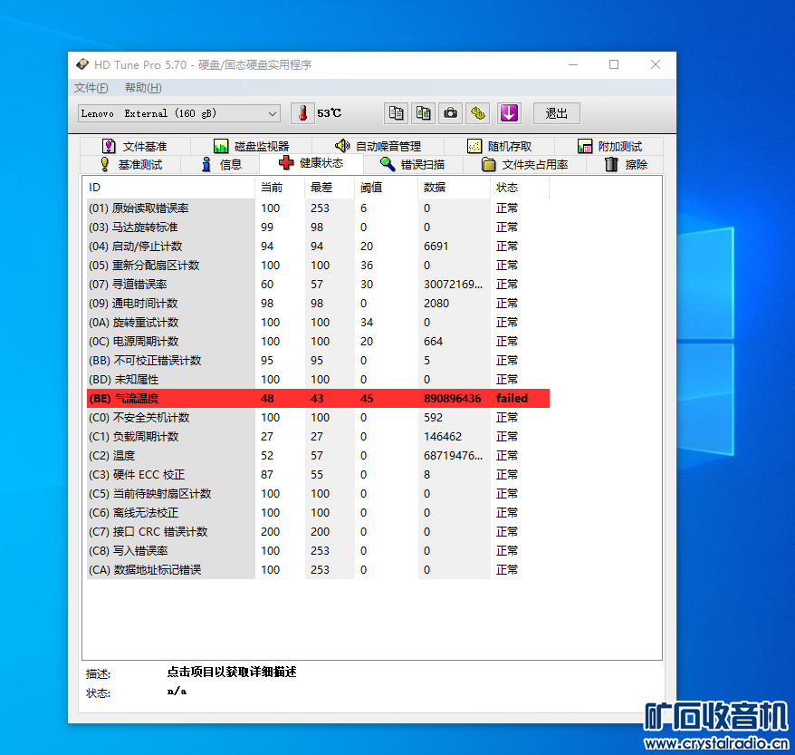The image size is (795, 755).
Task: Click the purple down-arrow toolbar icon
Action: (509, 113)
